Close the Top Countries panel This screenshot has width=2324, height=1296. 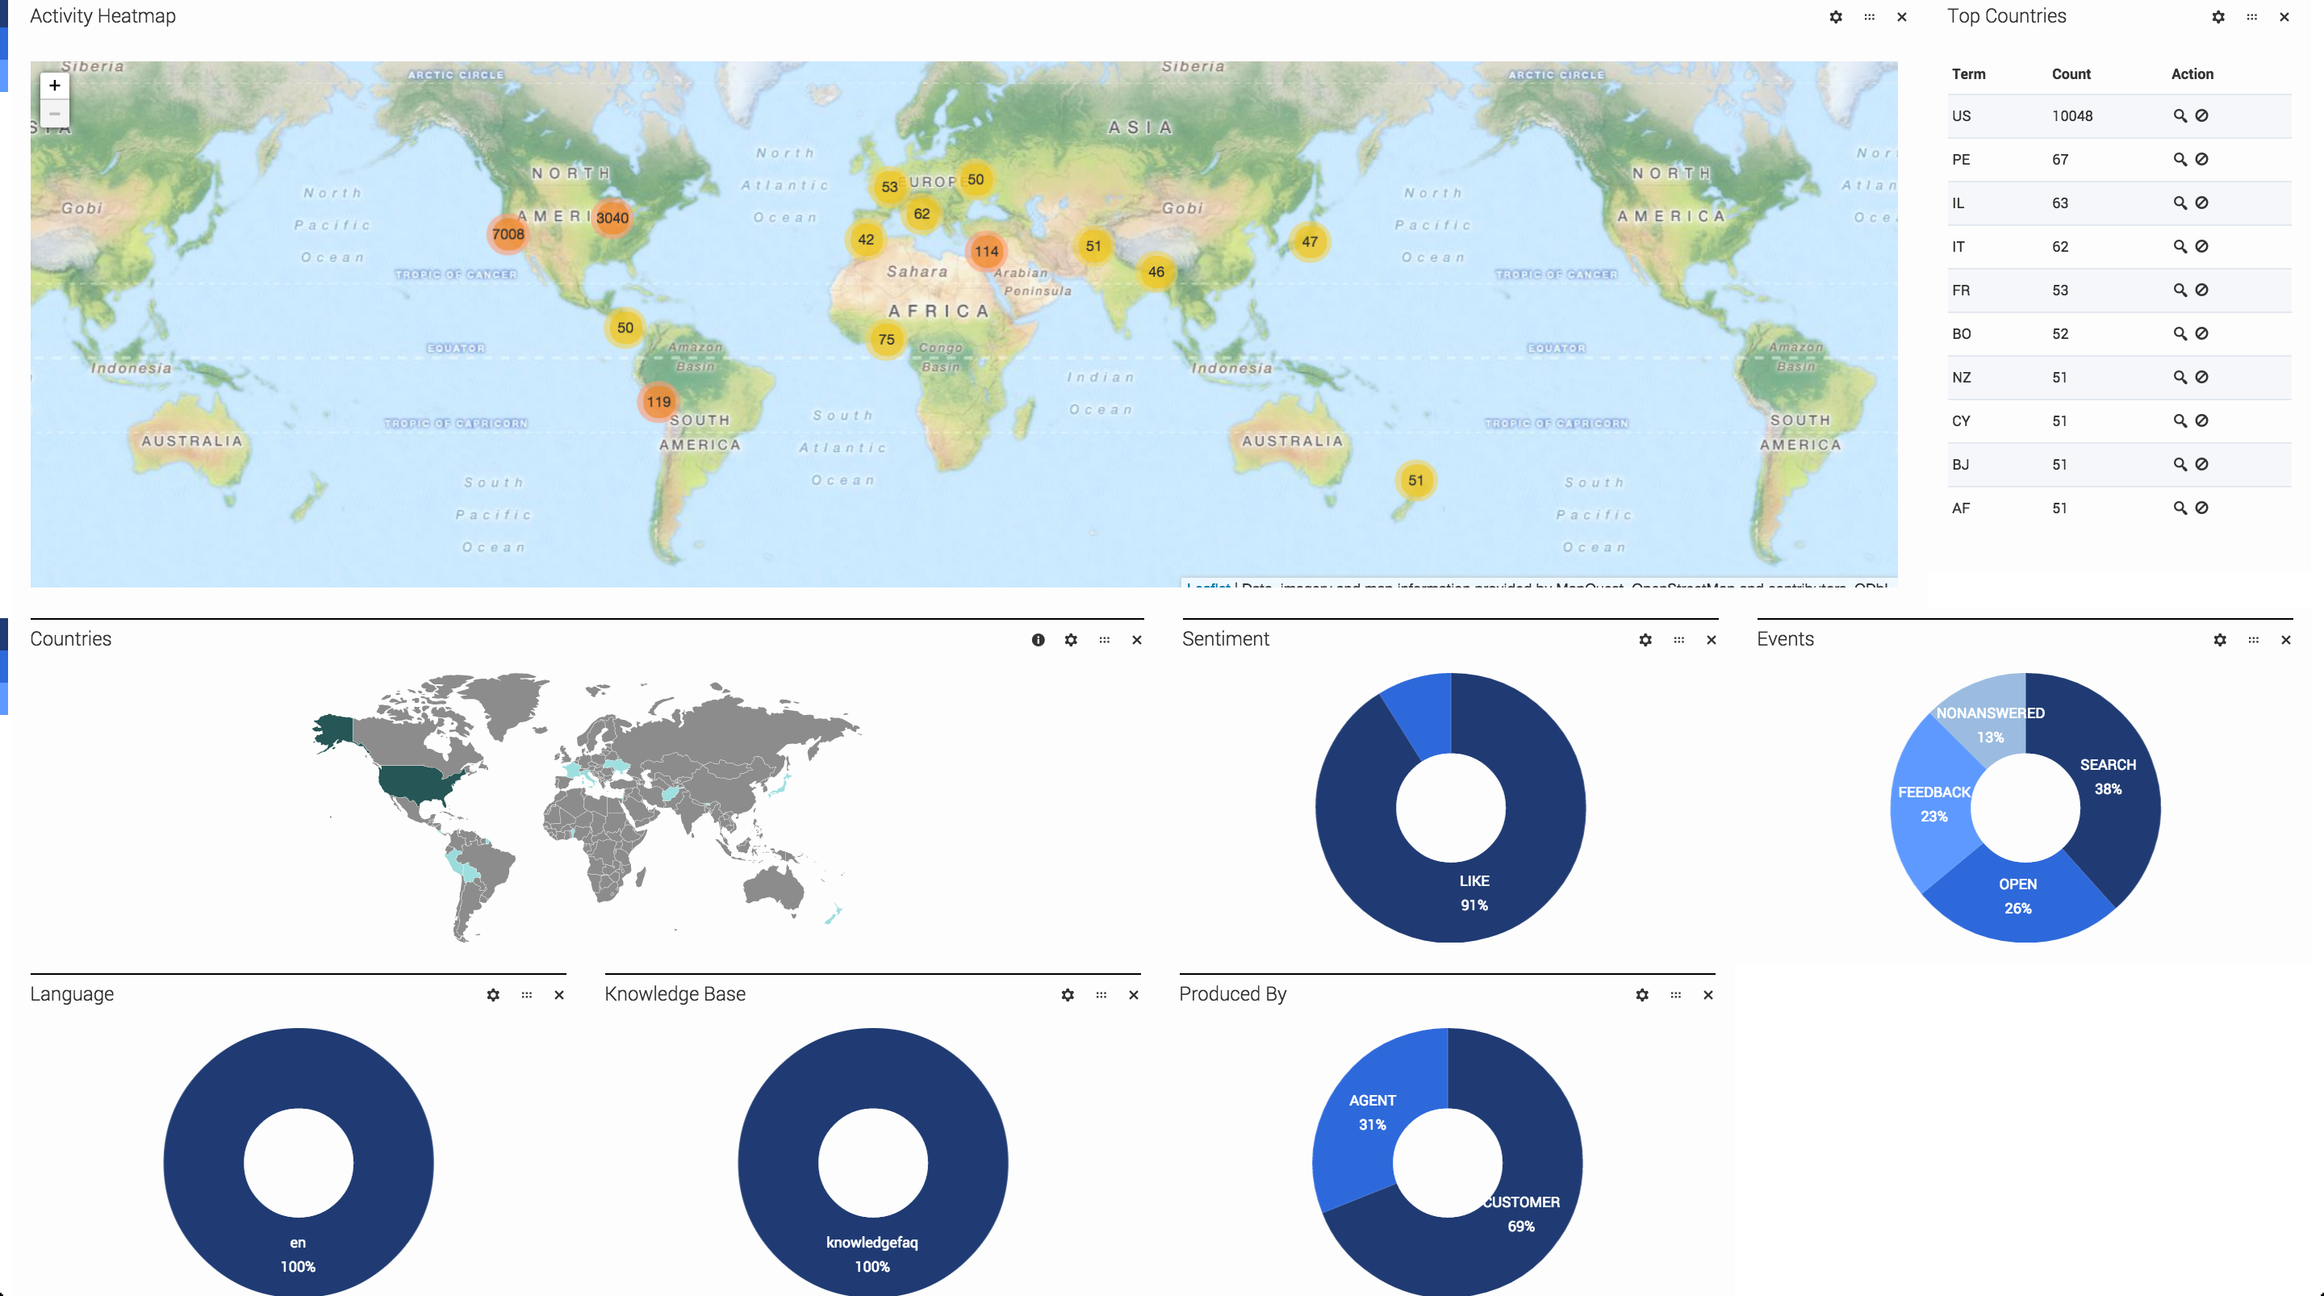2284,17
